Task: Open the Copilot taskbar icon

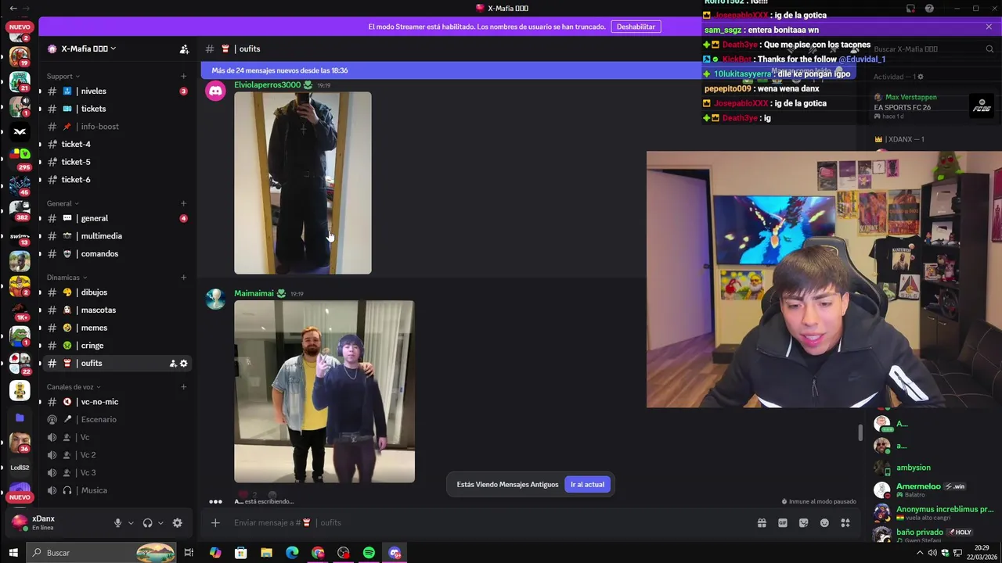Action: pos(215,553)
